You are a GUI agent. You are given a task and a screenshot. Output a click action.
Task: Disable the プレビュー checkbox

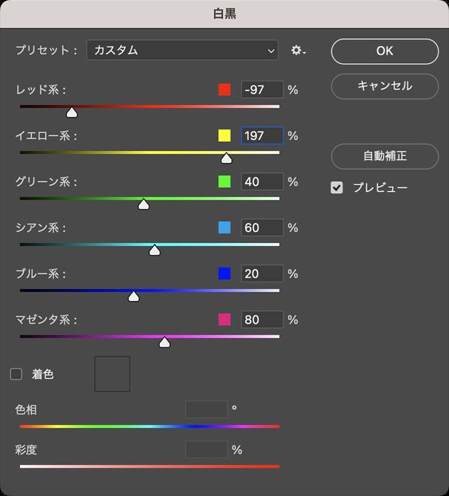pos(337,188)
